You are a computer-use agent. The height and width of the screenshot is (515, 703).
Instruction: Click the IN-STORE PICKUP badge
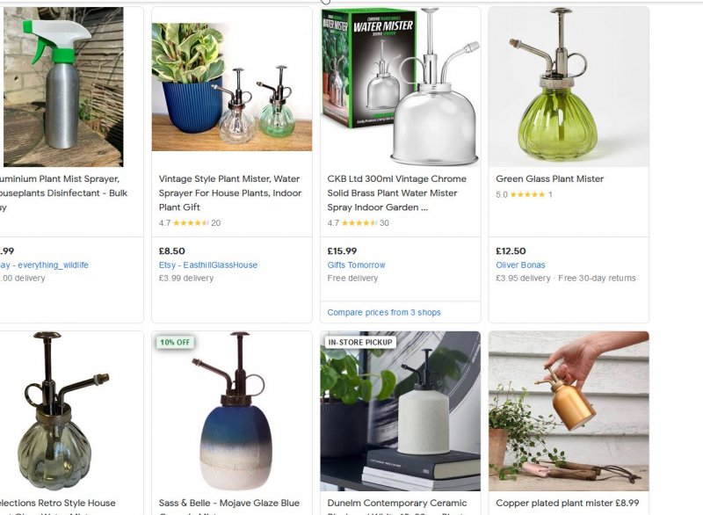tap(360, 343)
